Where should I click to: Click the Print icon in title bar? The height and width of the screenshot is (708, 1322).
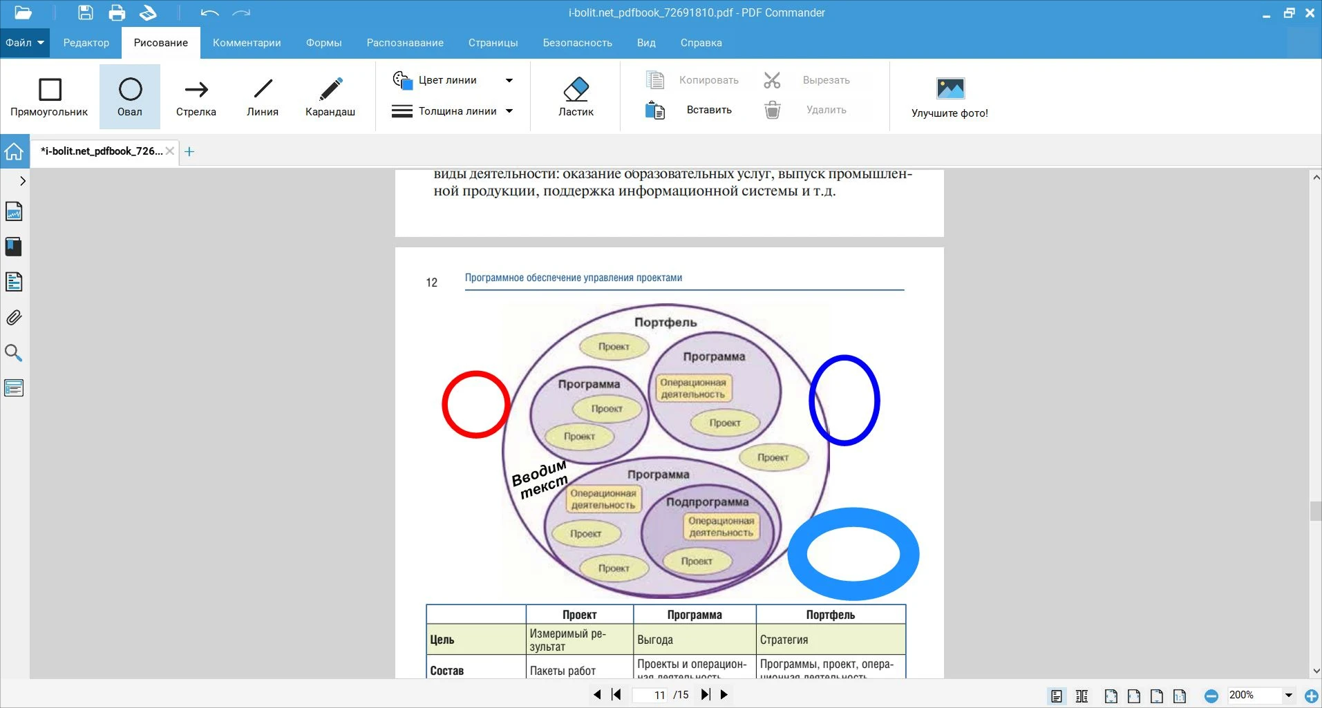click(x=117, y=12)
